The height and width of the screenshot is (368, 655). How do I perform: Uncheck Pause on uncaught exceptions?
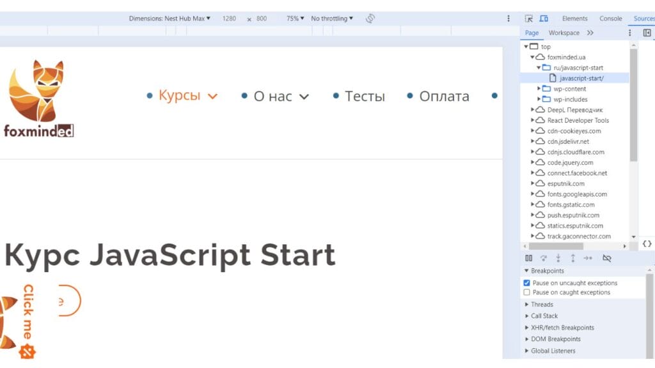pyautogui.click(x=527, y=283)
